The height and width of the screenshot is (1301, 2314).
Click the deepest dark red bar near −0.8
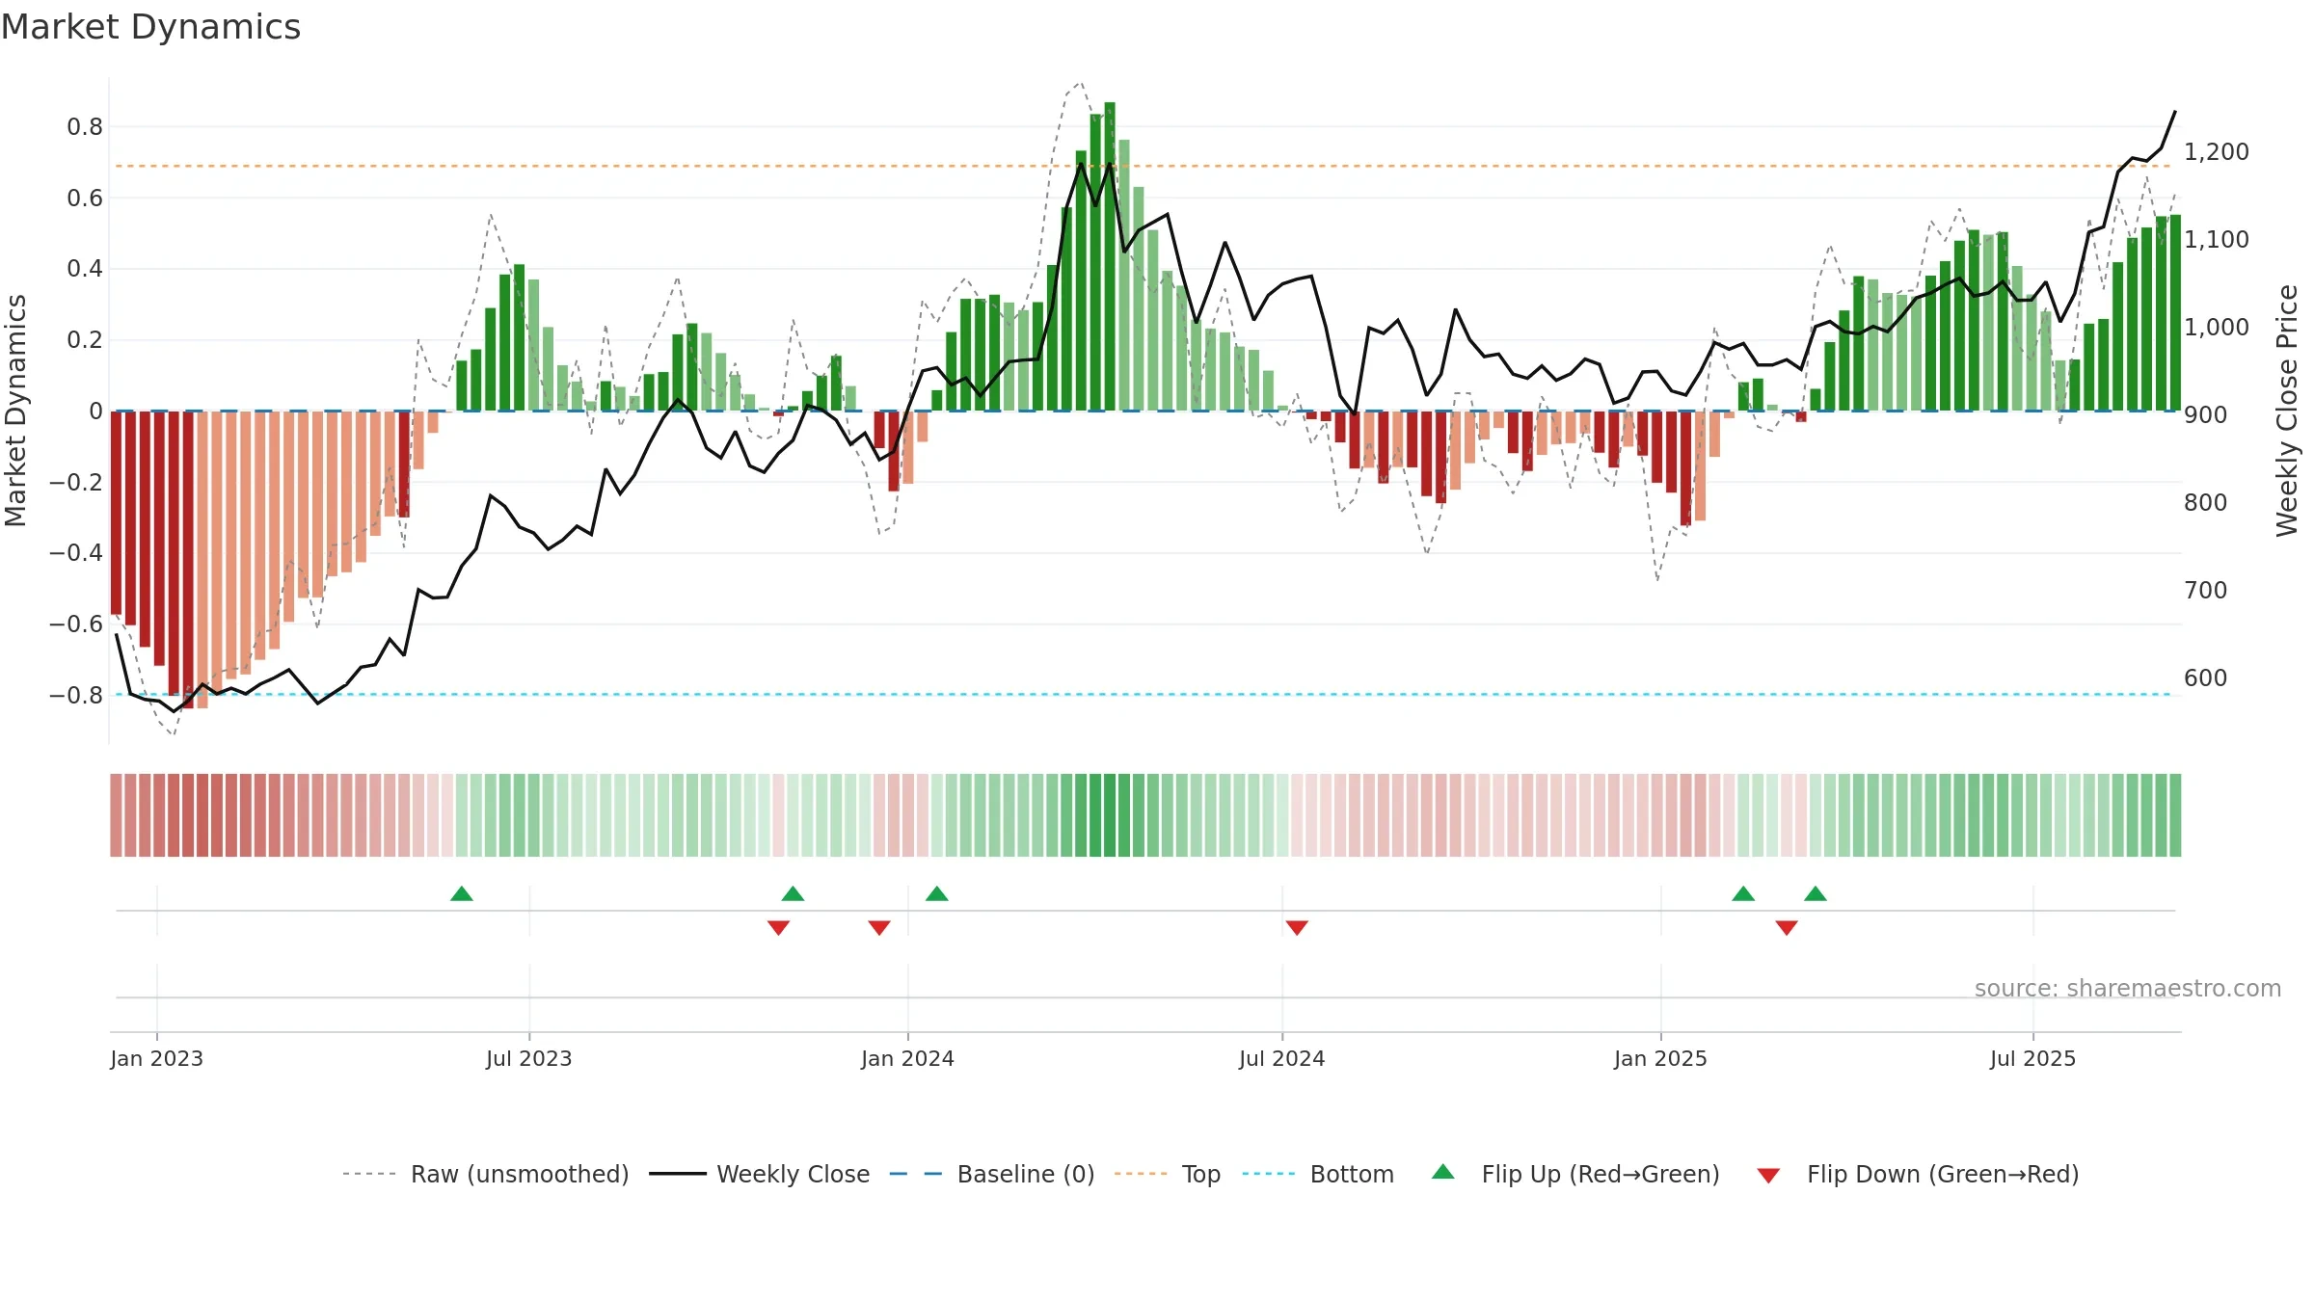(x=188, y=560)
